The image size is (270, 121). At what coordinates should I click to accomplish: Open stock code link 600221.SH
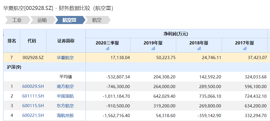click(33, 116)
